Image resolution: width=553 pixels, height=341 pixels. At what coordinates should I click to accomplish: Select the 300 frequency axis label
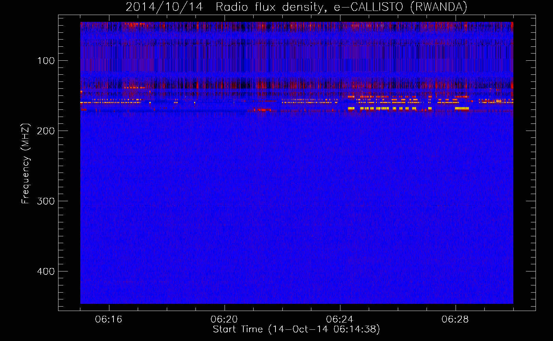46,201
